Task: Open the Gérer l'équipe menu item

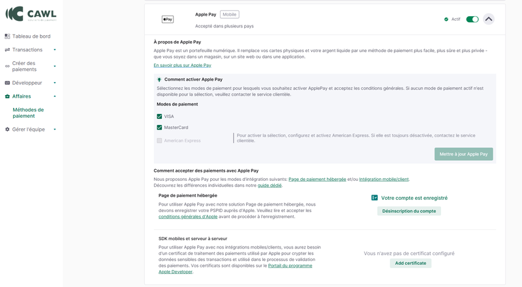Action: (28, 130)
